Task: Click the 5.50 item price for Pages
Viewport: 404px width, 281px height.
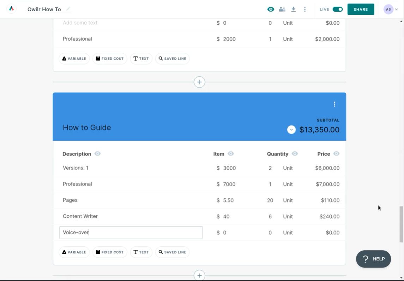Action: 228,200
